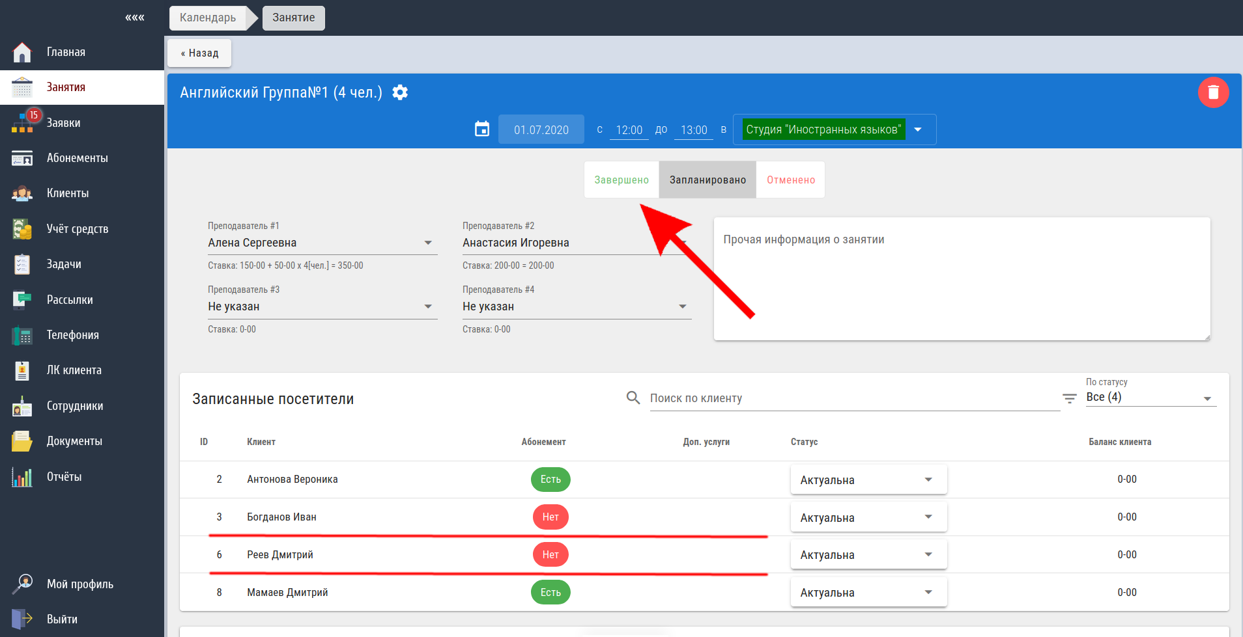1243x637 pixels.
Task: Click Нет badge for Богданов Иван
Action: [550, 517]
